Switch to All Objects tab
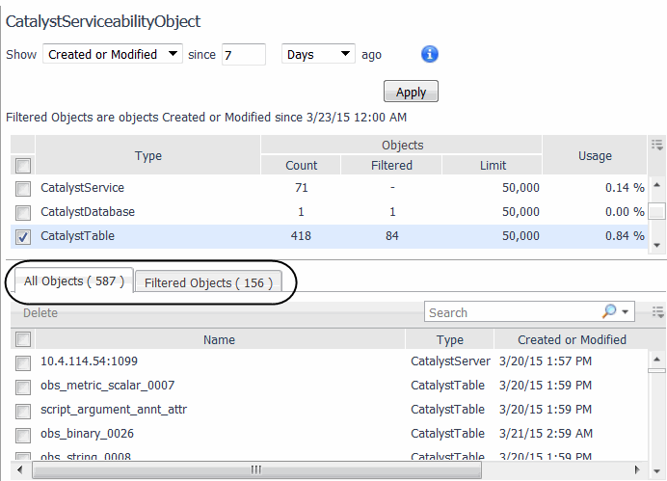 [x=69, y=281]
